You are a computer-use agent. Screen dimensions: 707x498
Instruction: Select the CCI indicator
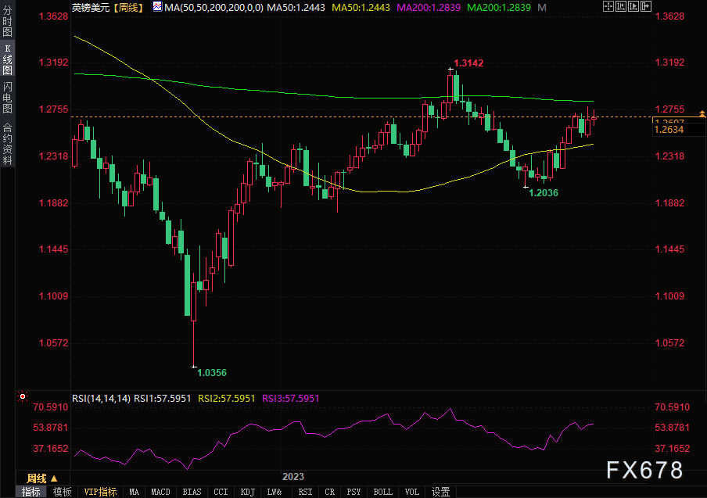(221, 492)
